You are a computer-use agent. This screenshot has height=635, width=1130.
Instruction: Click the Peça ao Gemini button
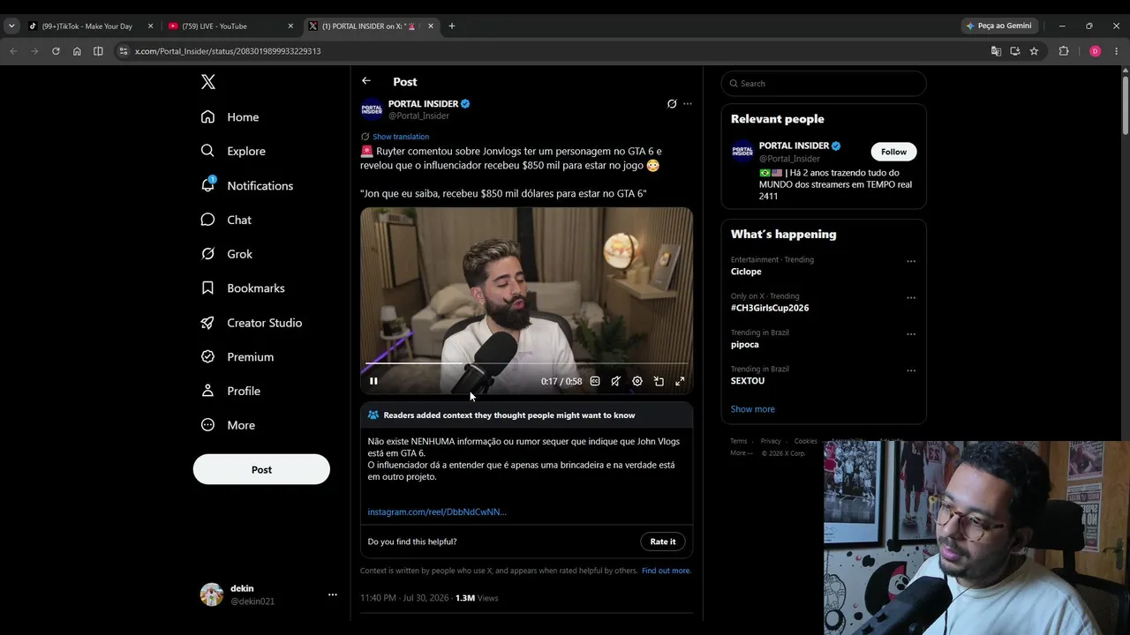click(999, 26)
